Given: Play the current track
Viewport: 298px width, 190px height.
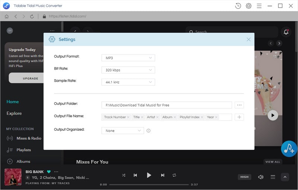Looking at the screenshot, I should 149,175.
